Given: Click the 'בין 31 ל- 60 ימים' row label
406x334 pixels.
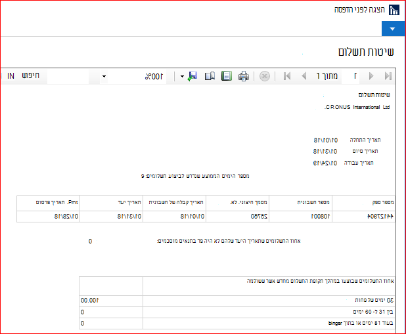Looking at the screenshot, I should coord(373,312).
